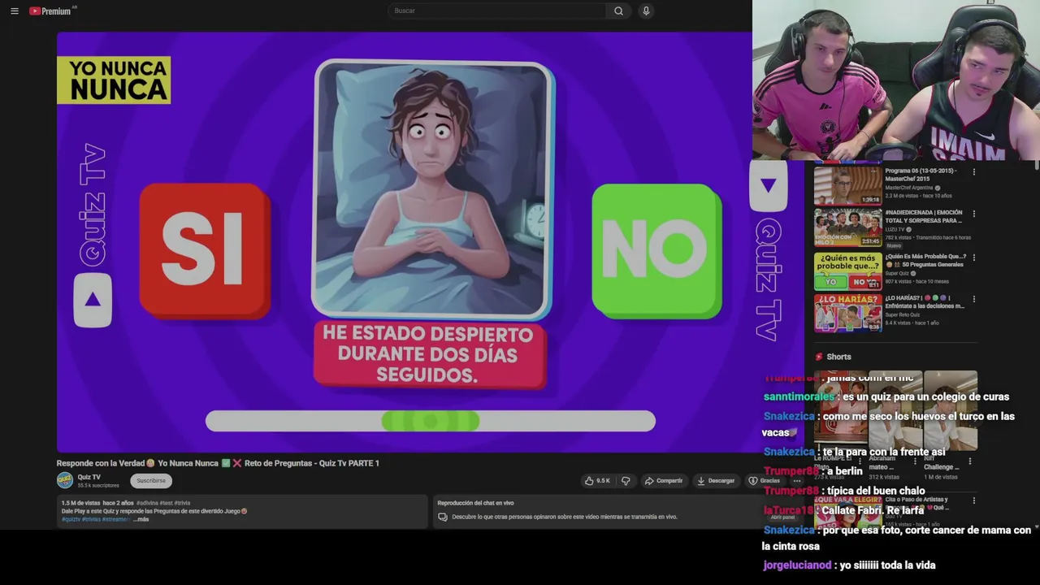Click the video title Responde con la Verdad
The height and width of the screenshot is (585, 1040).
point(218,463)
